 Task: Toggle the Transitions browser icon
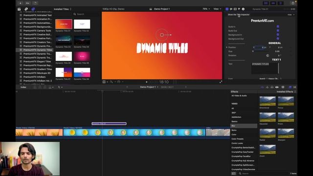pyautogui.click(x=295, y=87)
